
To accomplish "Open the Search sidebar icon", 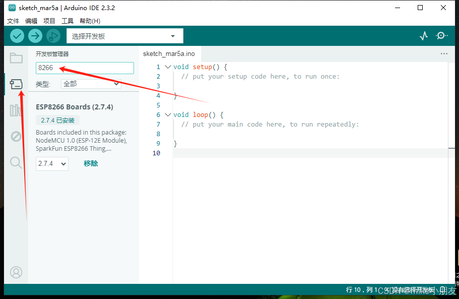I will 16,162.
